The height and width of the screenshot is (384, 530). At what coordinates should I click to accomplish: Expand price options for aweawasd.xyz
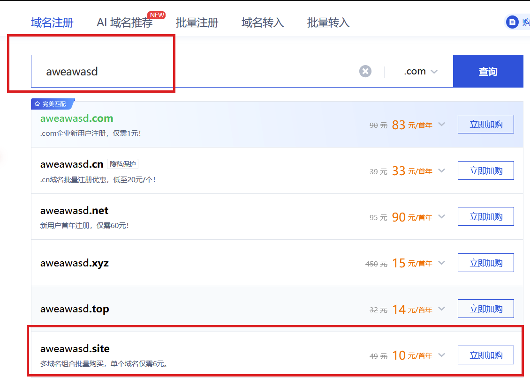[441, 263]
